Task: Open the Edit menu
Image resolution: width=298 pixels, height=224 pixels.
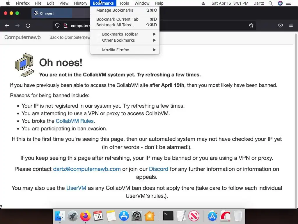Action: click(50, 3)
